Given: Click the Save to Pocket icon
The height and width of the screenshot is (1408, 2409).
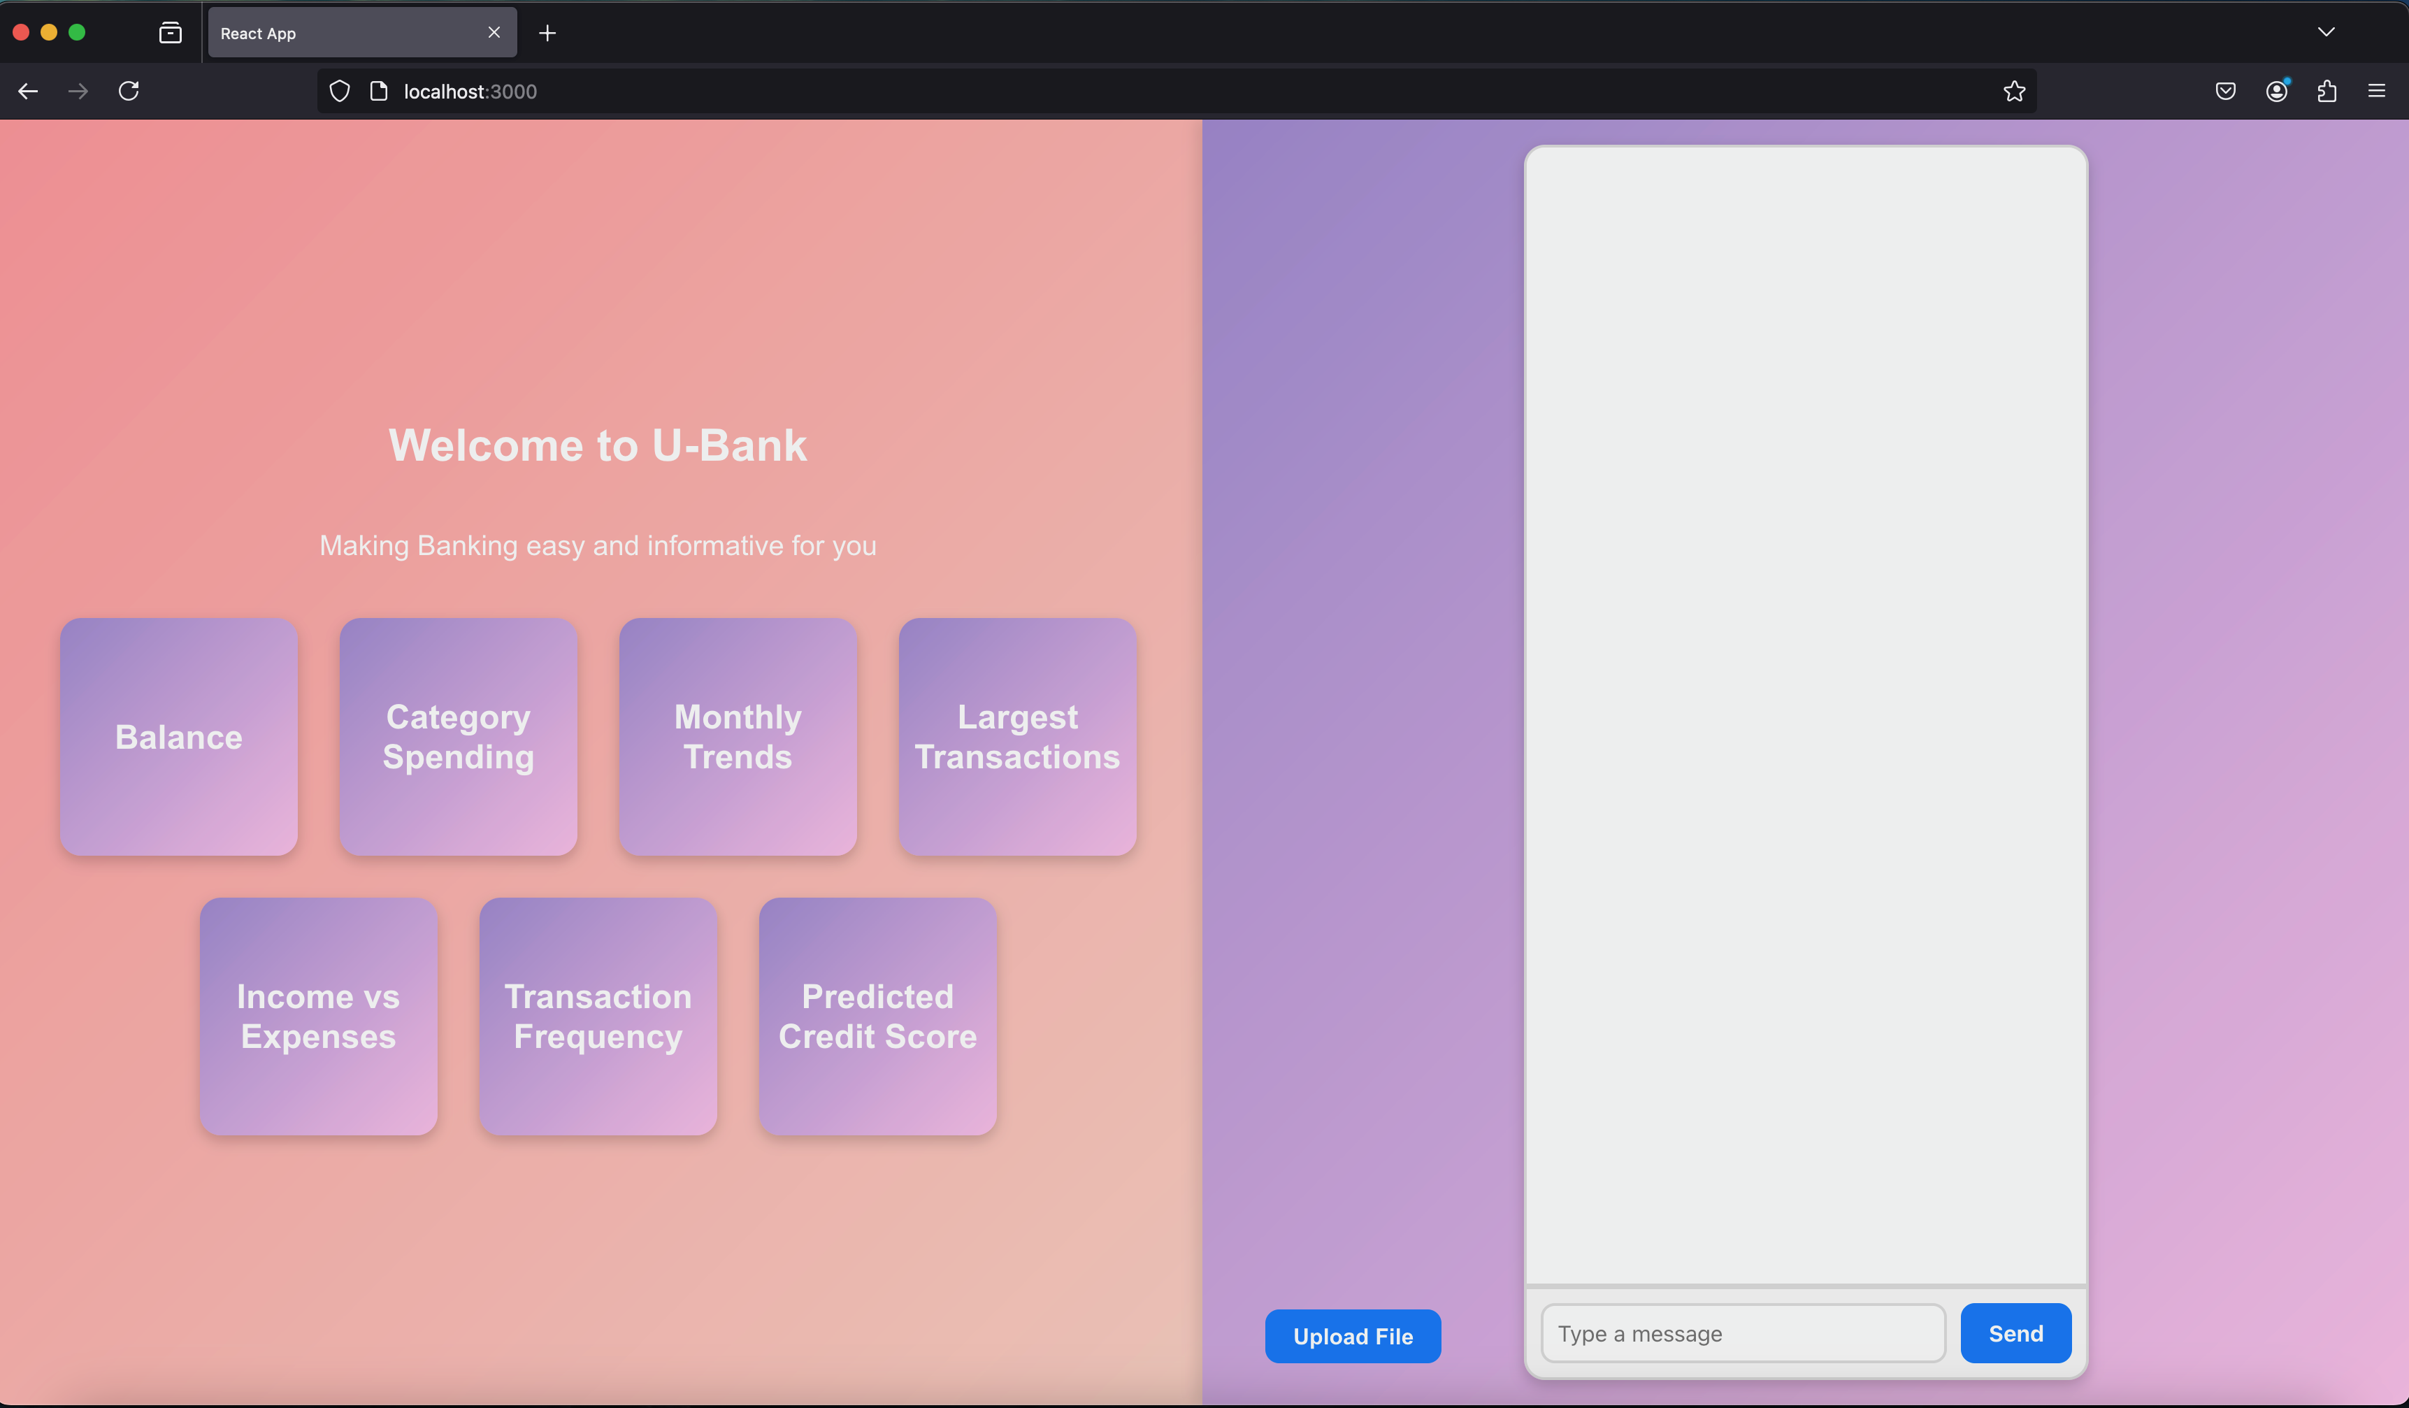Looking at the screenshot, I should click(x=2225, y=91).
